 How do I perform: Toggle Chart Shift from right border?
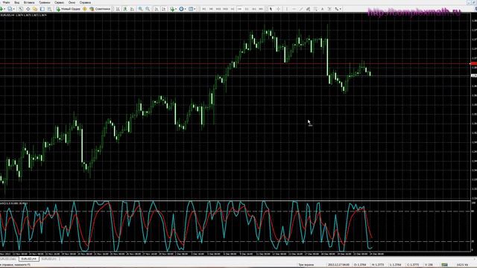coord(164,9)
